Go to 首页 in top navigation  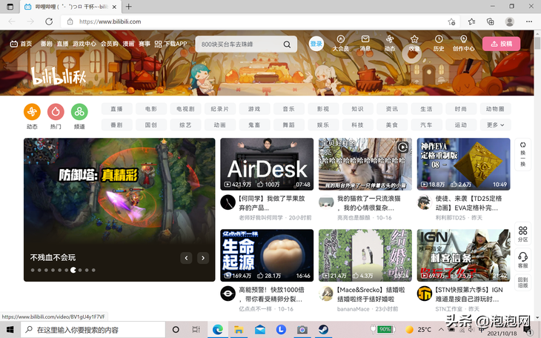(x=21, y=44)
